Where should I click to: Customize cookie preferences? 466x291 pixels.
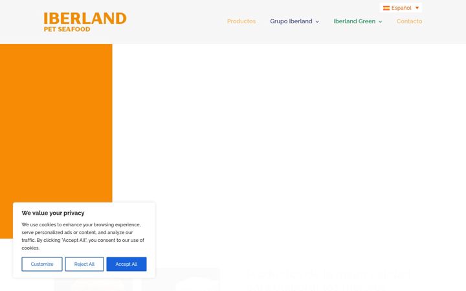pos(42,264)
